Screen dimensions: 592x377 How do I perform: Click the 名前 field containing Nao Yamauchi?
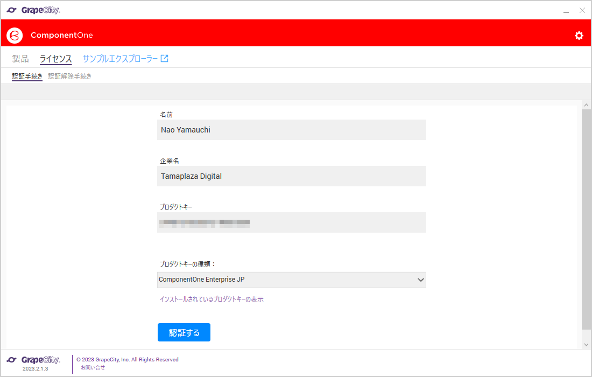(292, 130)
